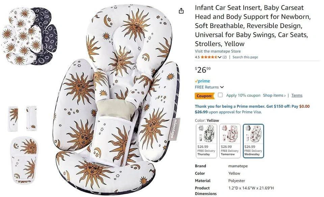Image resolution: width=324 pixels, height=197 pixels.
Task: View the strap covers thumbnail image
Action: [23, 118]
